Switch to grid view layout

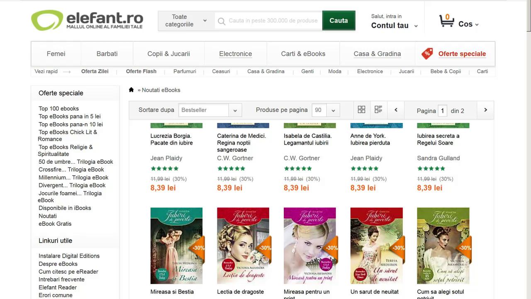pyautogui.click(x=361, y=110)
